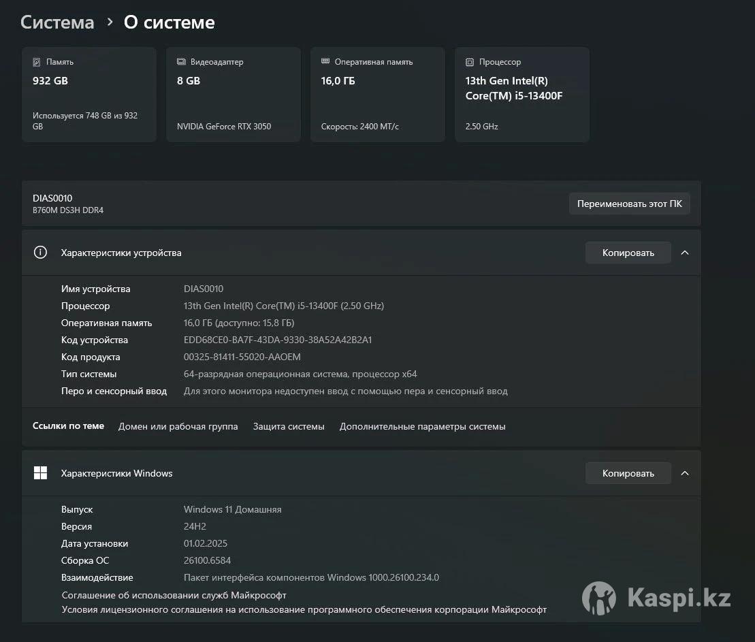This screenshot has width=755, height=642.
Task: Open Дополнительные параметры системы link
Action: (x=422, y=427)
